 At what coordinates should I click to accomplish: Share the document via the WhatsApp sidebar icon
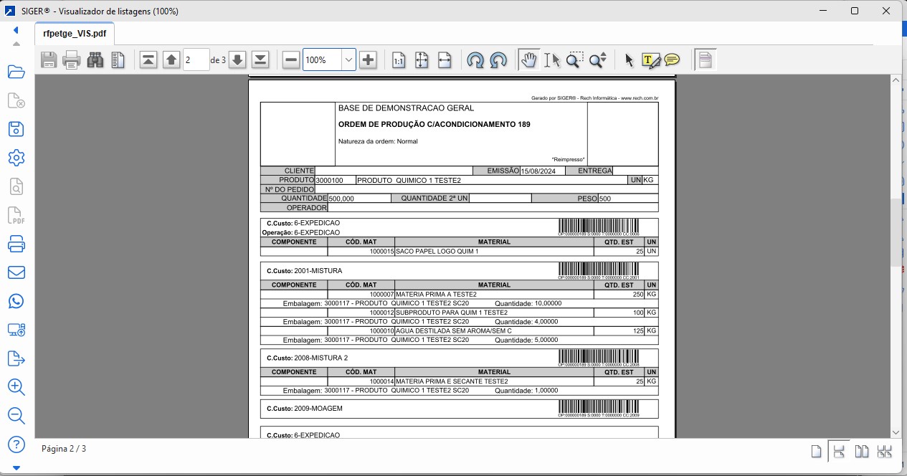coord(16,301)
